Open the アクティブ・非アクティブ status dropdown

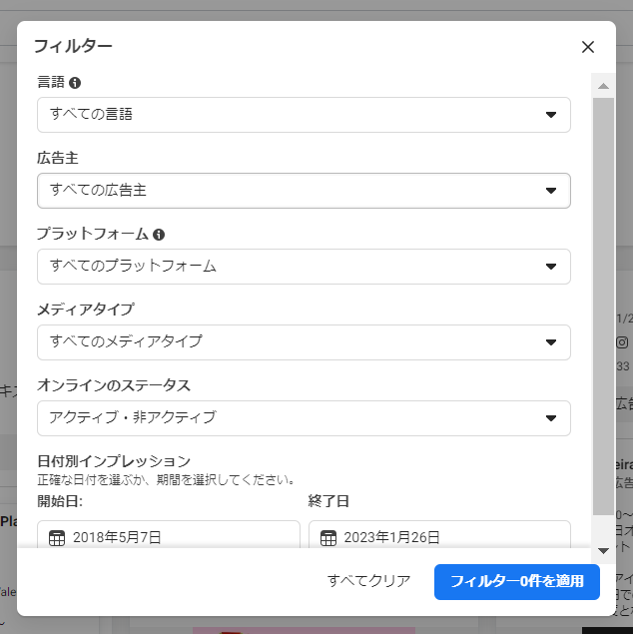coord(304,418)
